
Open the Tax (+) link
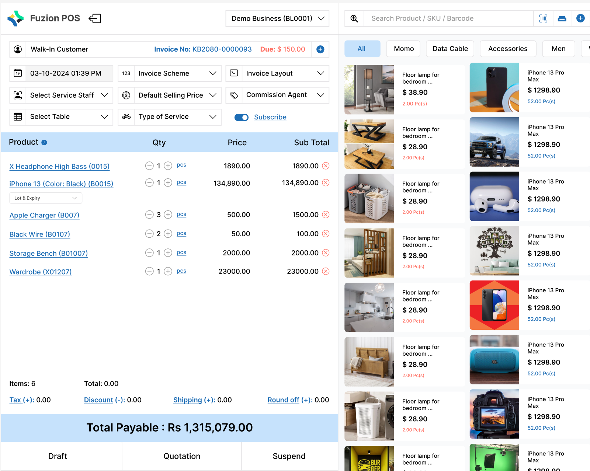click(x=22, y=400)
